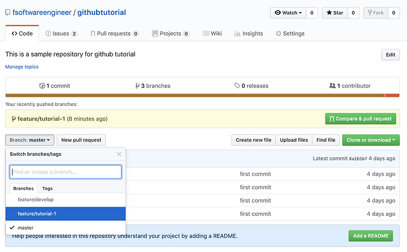Switch to the Tags tab

pos(47,188)
